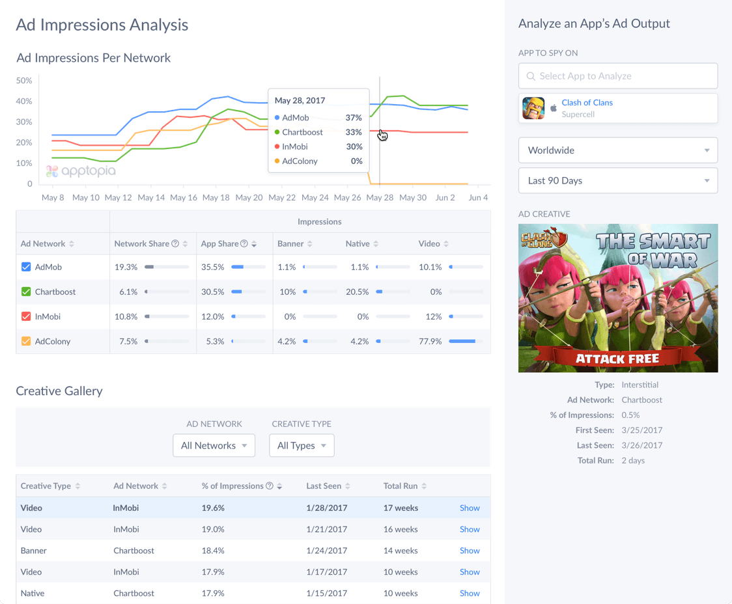Open the Clash of Clans app link
Viewport: 732px width, 604px height.
(587, 103)
